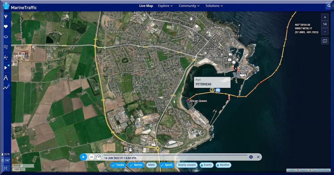Image resolution: width=334 pixels, height=175 pixels.
Task: Open the density maps chart icon
Action: (x=6, y=87)
